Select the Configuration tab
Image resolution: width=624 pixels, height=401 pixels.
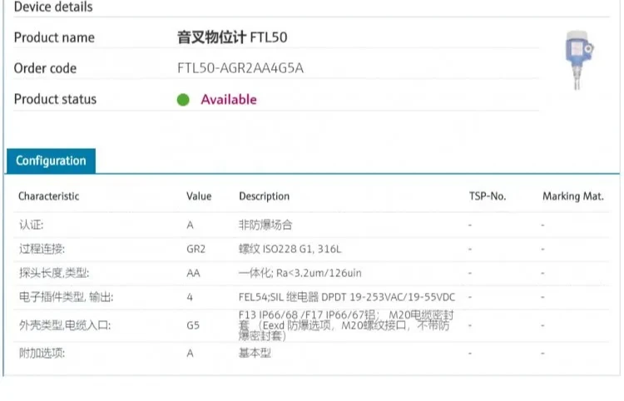[51, 161]
